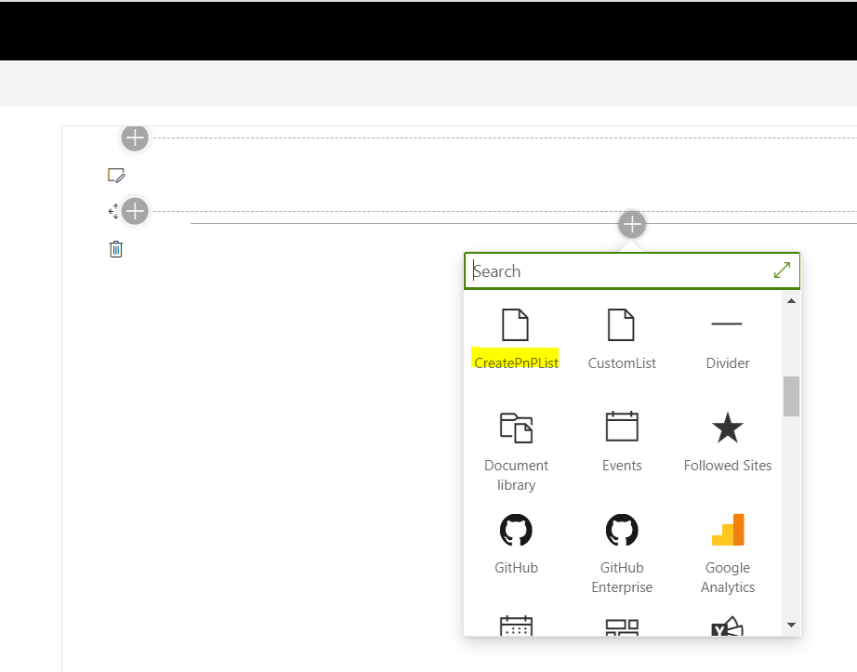The height and width of the screenshot is (672, 857).
Task: Click the scroll up arrow in web part list
Action: [791, 301]
